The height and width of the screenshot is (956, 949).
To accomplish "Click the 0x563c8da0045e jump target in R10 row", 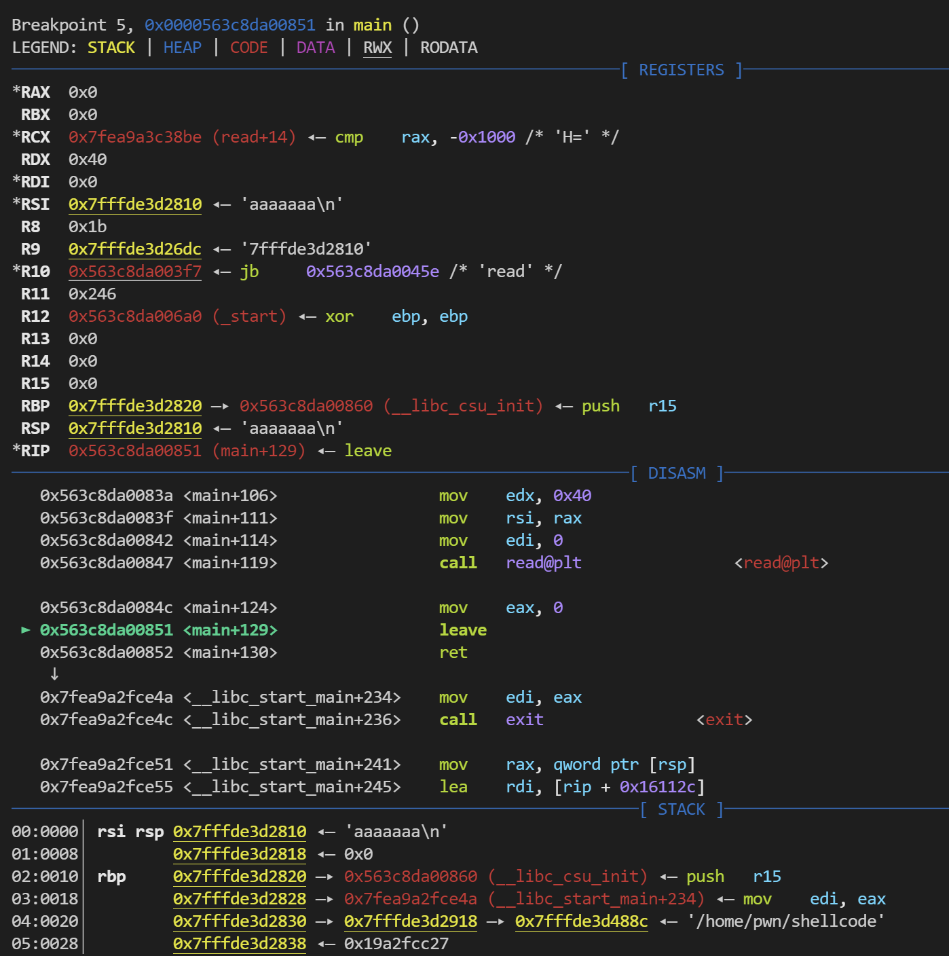I will pyautogui.click(x=373, y=272).
